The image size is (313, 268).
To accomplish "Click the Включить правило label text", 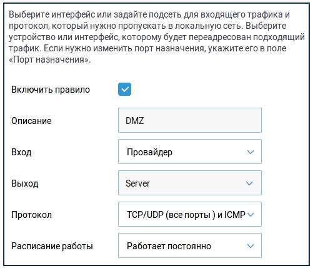I will 51,90.
